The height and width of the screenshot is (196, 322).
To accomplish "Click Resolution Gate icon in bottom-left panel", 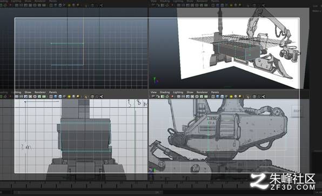I will tap(26, 97).
